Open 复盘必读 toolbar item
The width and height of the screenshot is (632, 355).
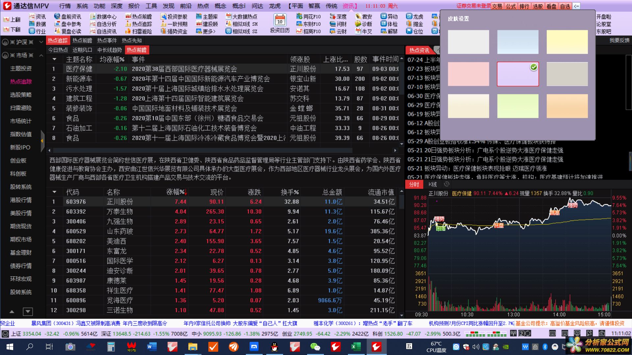pyautogui.click(x=67, y=32)
